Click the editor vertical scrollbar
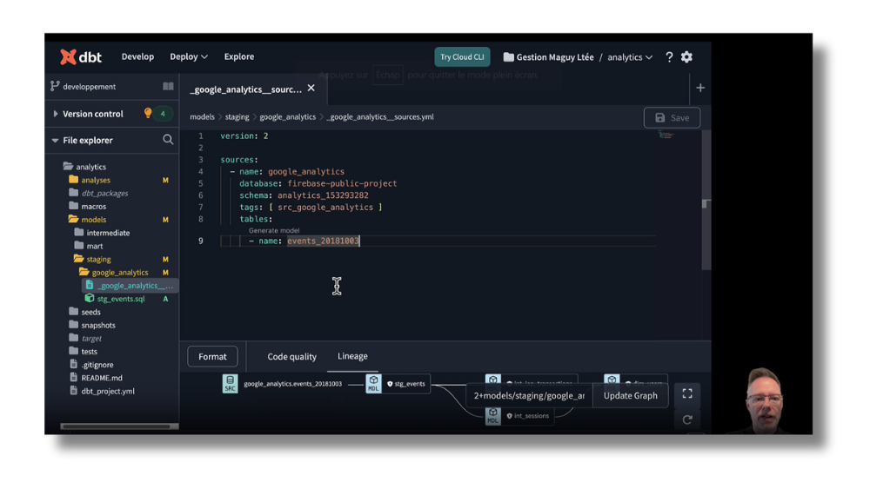The width and height of the screenshot is (870, 489). click(706, 200)
